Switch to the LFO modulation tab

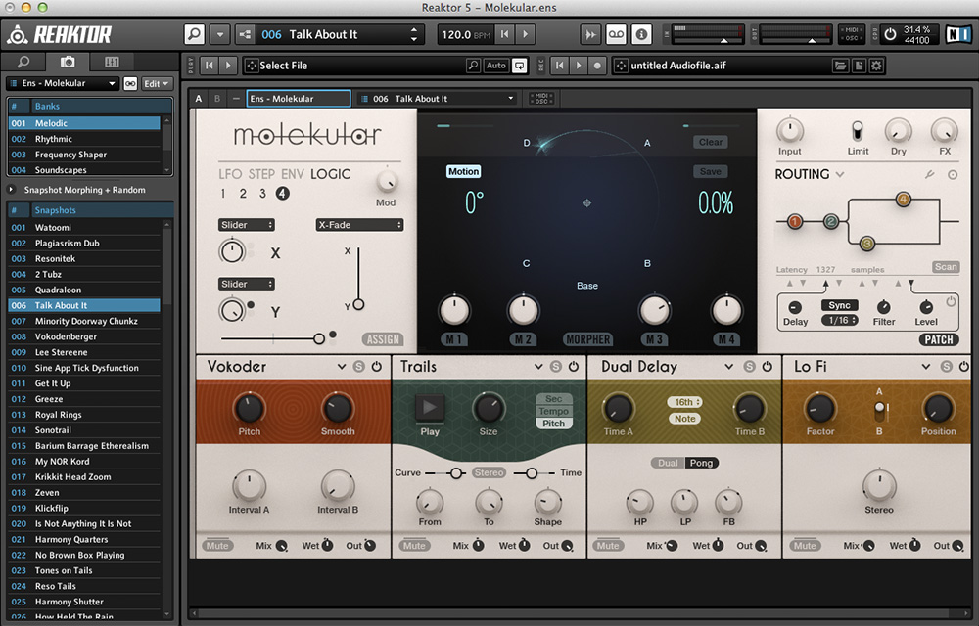tap(230, 174)
